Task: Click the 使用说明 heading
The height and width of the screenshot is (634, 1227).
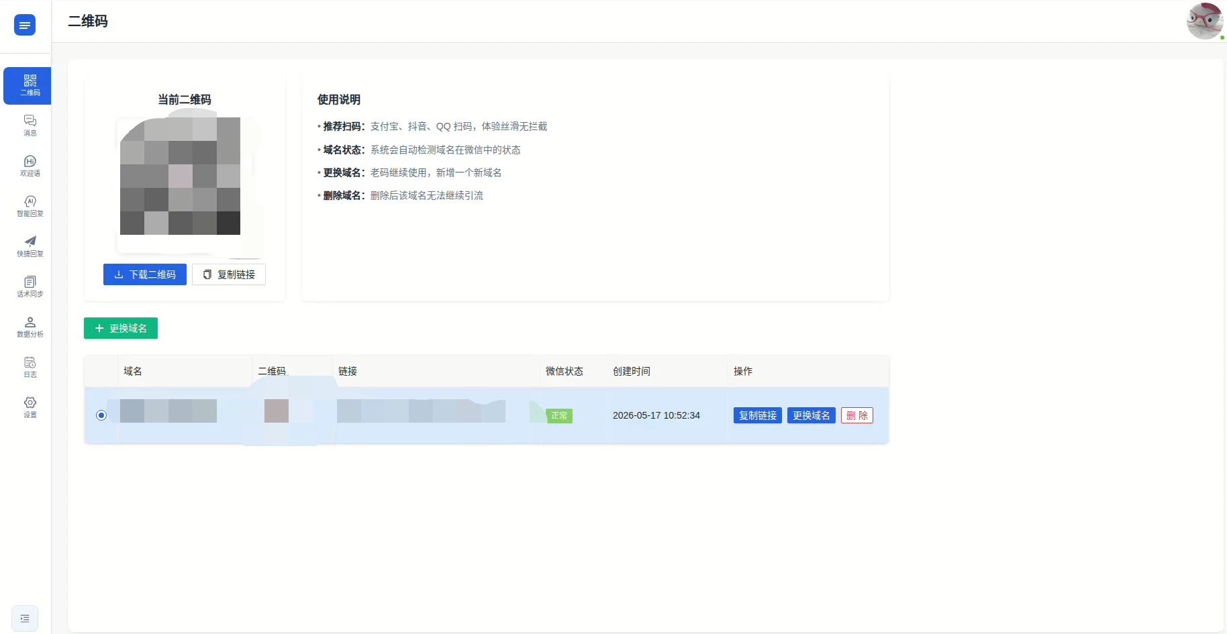Action: (x=339, y=99)
